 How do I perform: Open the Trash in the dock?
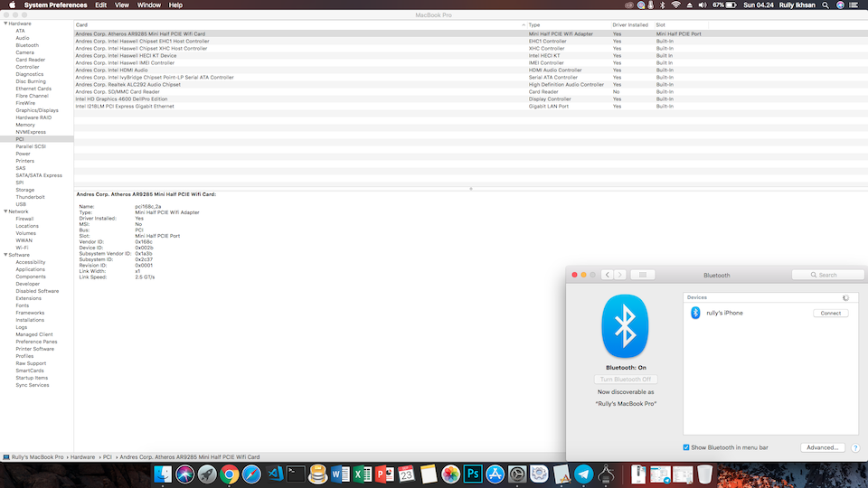tap(704, 474)
